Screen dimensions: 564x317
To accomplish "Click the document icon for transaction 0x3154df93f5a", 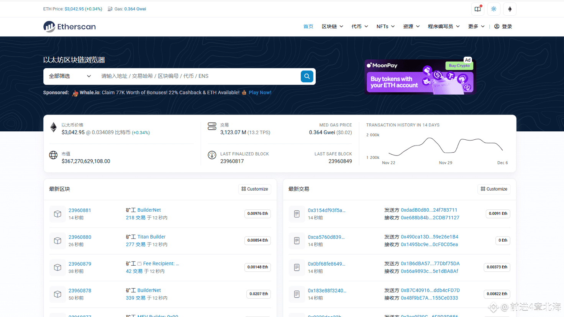I will (297, 214).
